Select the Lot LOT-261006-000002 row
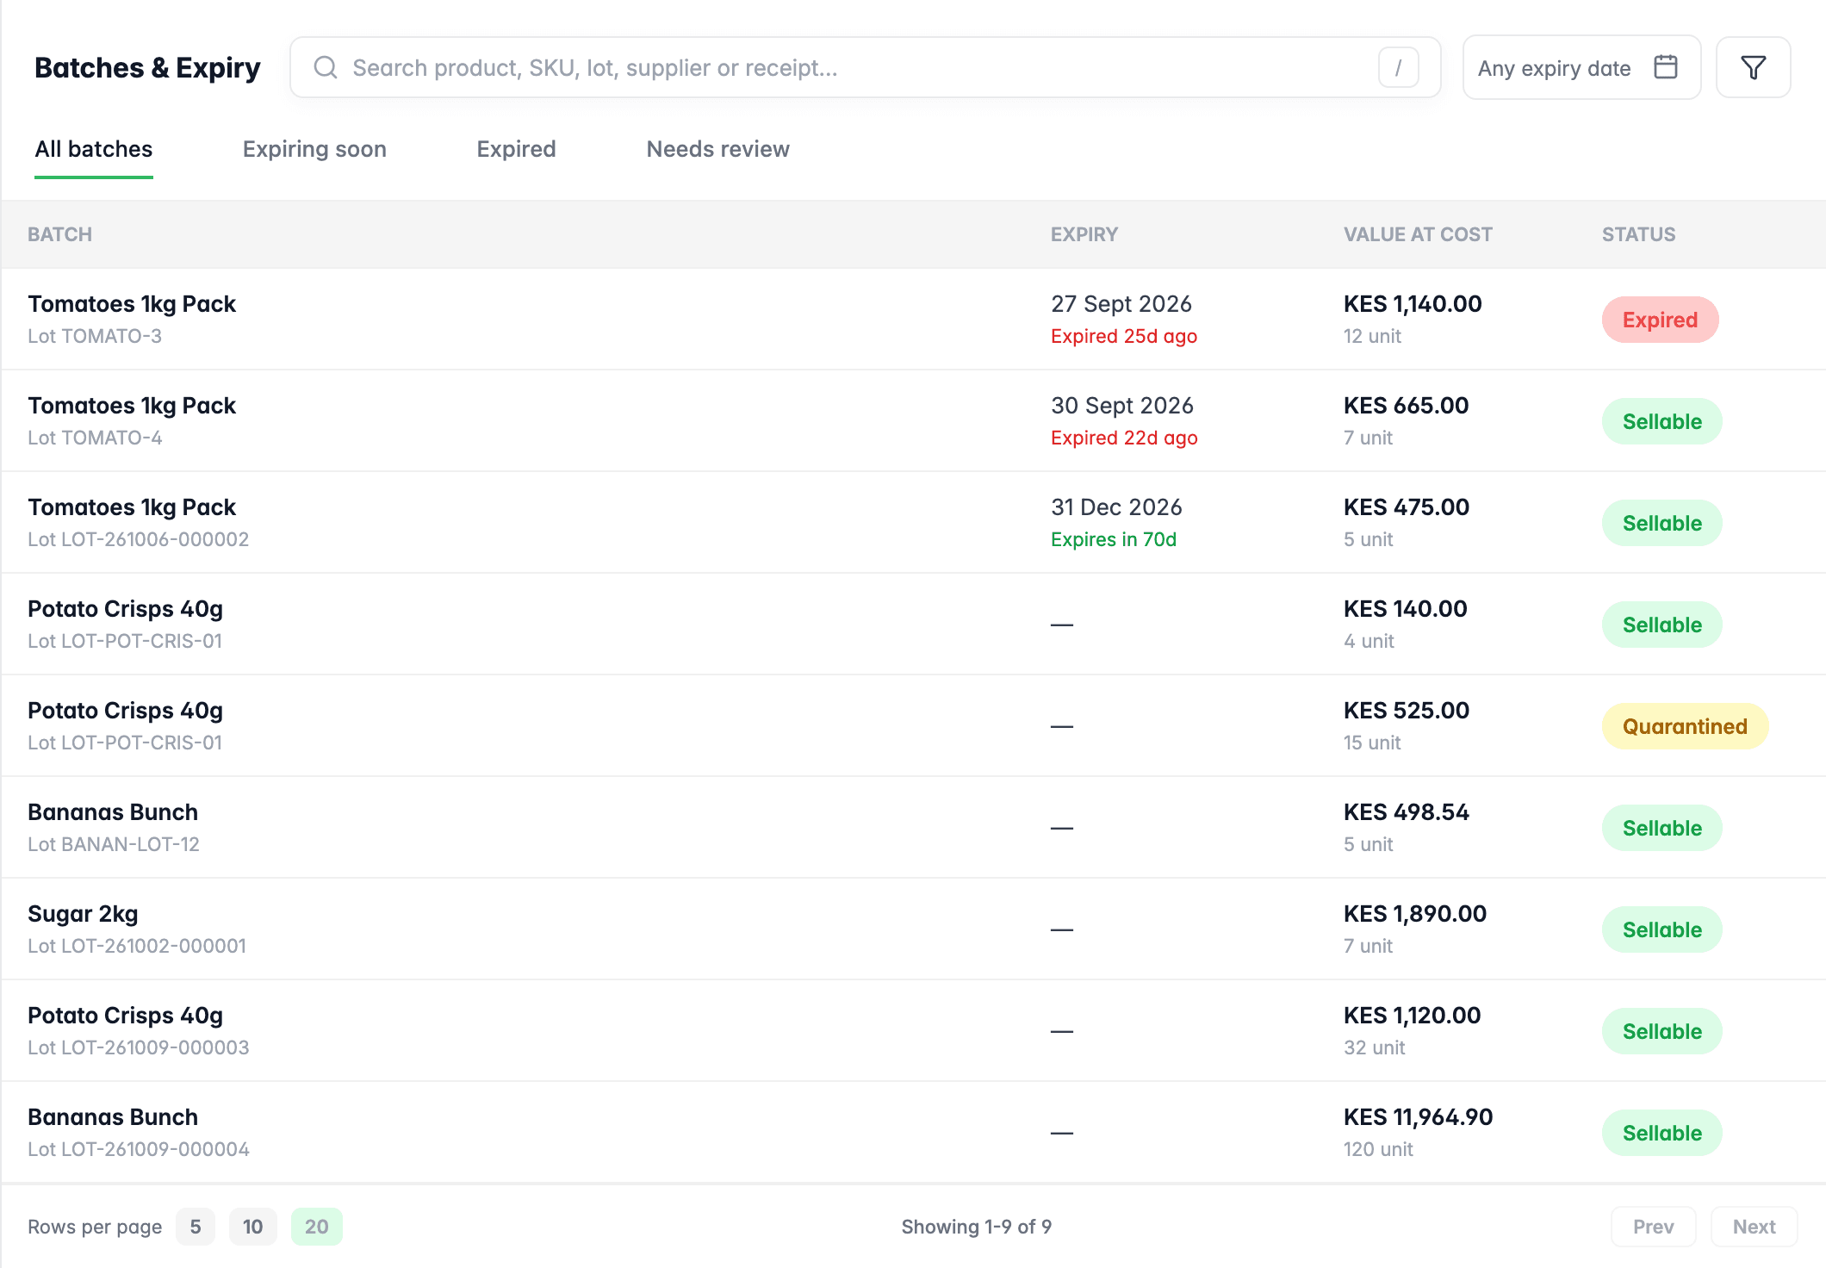The height and width of the screenshot is (1268, 1826). (913, 523)
